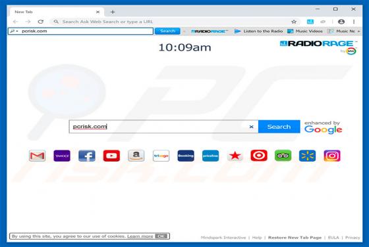Click the enhanced by Google label
The image size is (369, 247).
[x=323, y=127]
